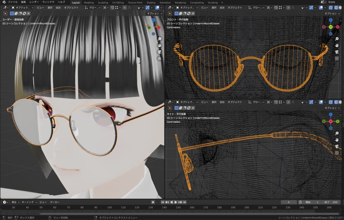Click the zoom magnifier icon in perspective viewport
The height and width of the screenshot is (220, 344).
pos(159,39)
